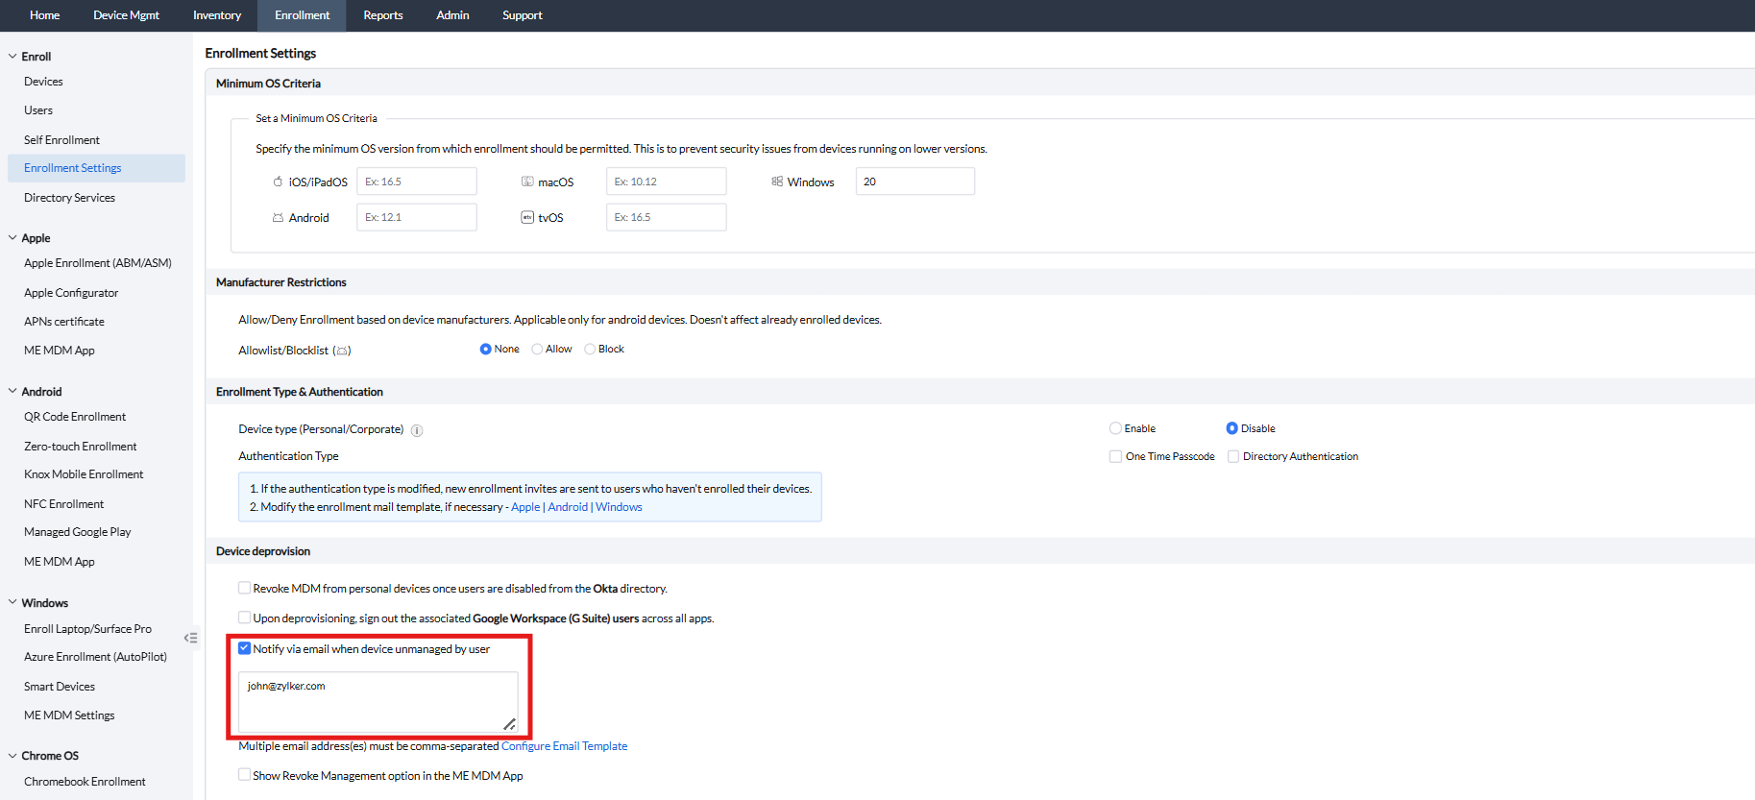This screenshot has width=1755, height=800.
Task: Click the Android icon next to Allowlist/Blocklist
Action: coord(342,351)
